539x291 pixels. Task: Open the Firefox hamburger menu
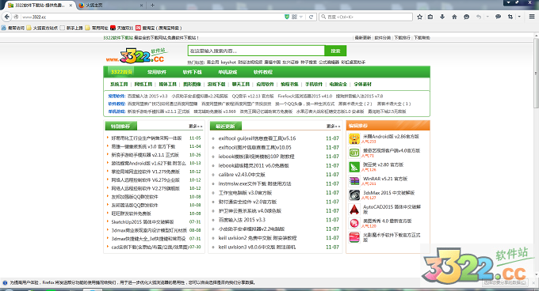tap(532, 17)
